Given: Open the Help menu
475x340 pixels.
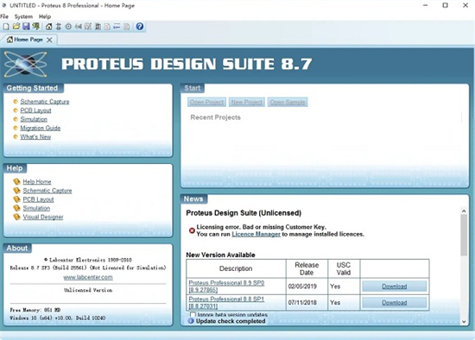Looking at the screenshot, I should 45,16.
